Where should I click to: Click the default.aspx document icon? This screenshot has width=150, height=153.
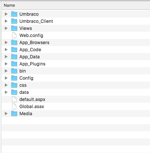click(14, 100)
